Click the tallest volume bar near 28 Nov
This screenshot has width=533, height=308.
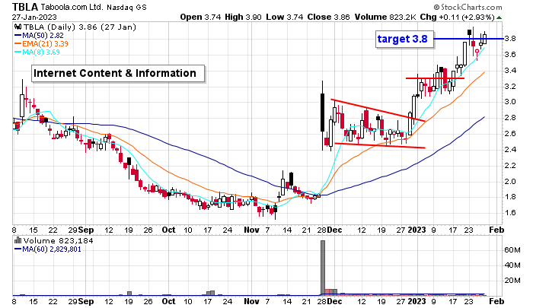point(323,268)
